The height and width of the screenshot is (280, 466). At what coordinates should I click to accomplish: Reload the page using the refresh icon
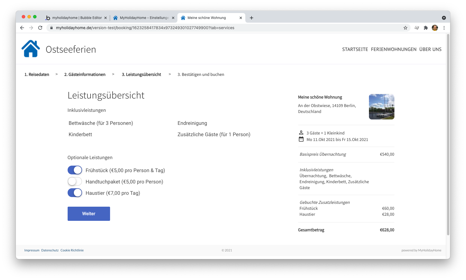pyautogui.click(x=40, y=28)
